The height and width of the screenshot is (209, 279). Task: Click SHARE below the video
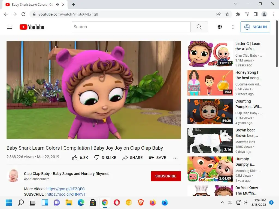[133, 158]
